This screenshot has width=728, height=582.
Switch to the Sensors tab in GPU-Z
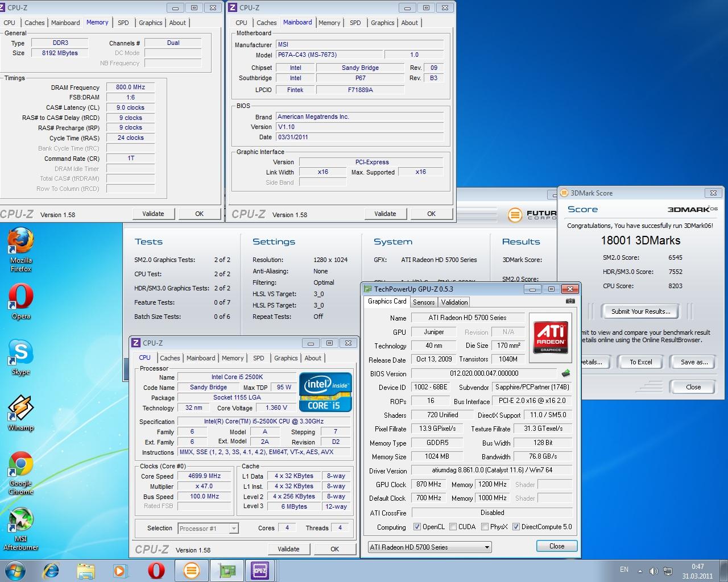click(424, 302)
